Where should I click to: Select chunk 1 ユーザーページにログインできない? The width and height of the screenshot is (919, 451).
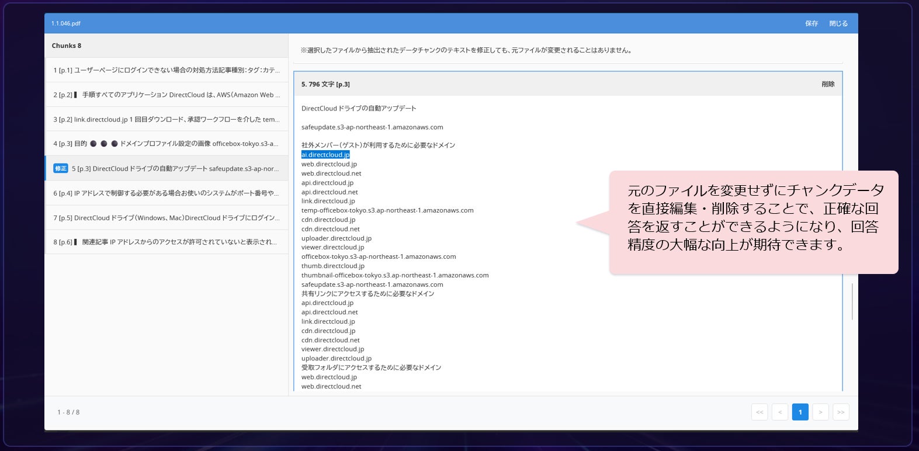(167, 70)
